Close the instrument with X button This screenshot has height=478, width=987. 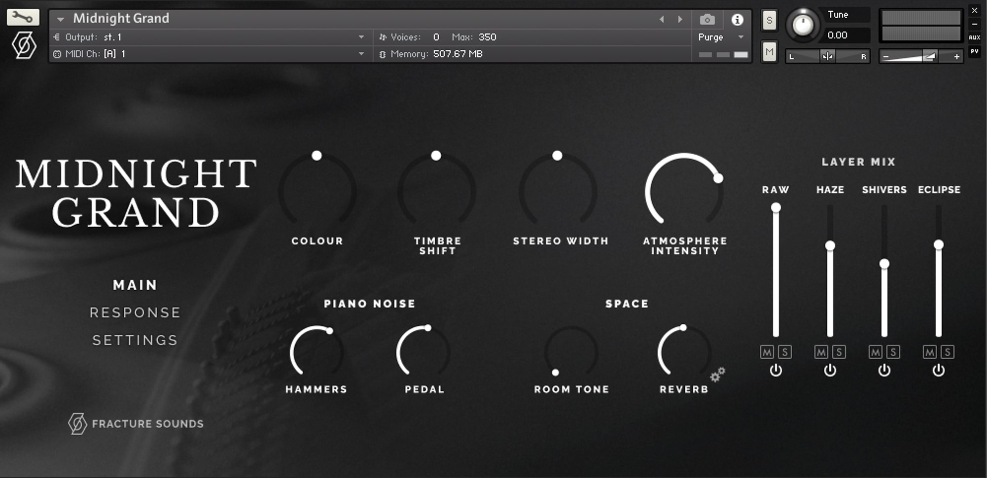click(x=974, y=10)
